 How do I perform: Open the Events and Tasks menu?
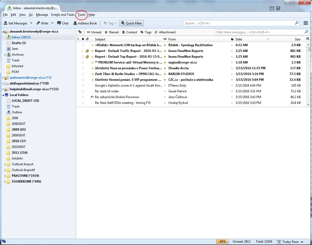(x=63, y=15)
